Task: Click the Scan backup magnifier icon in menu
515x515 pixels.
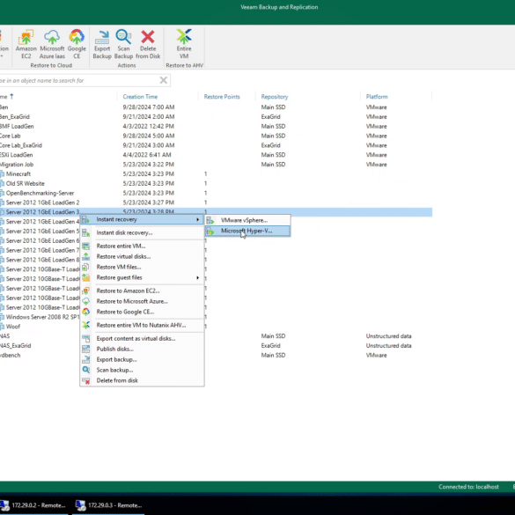Action: (85, 370)
